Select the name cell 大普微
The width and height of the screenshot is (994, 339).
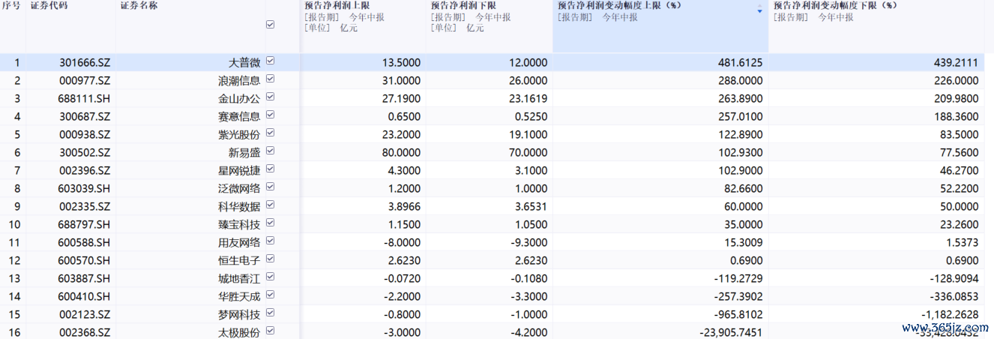pyautogui.click(x=244, y=62)
